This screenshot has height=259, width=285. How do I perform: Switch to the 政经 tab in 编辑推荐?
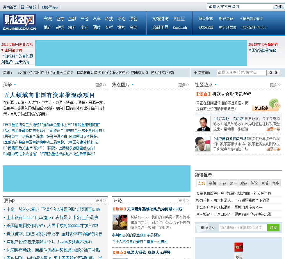coord(244,183)
